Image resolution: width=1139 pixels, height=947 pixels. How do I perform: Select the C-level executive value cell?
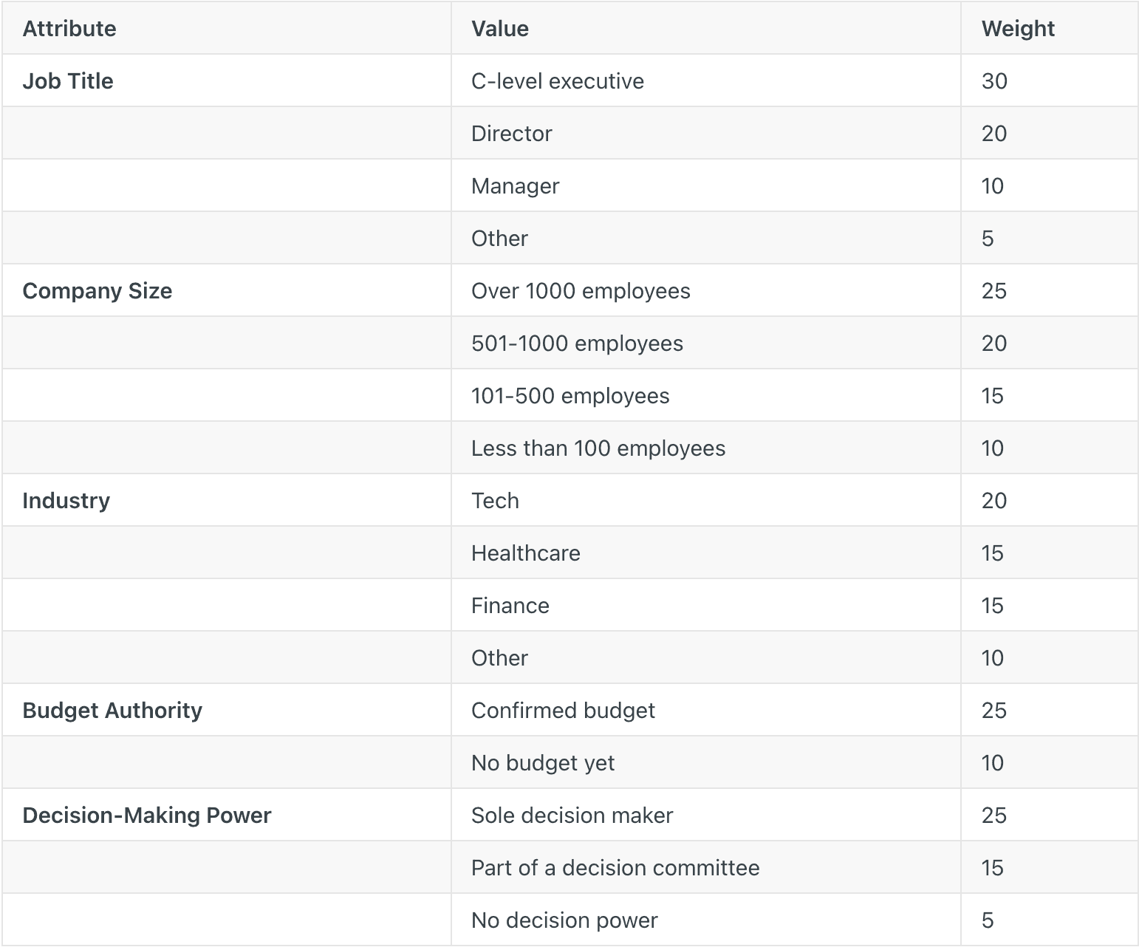[x=558, y=81]
